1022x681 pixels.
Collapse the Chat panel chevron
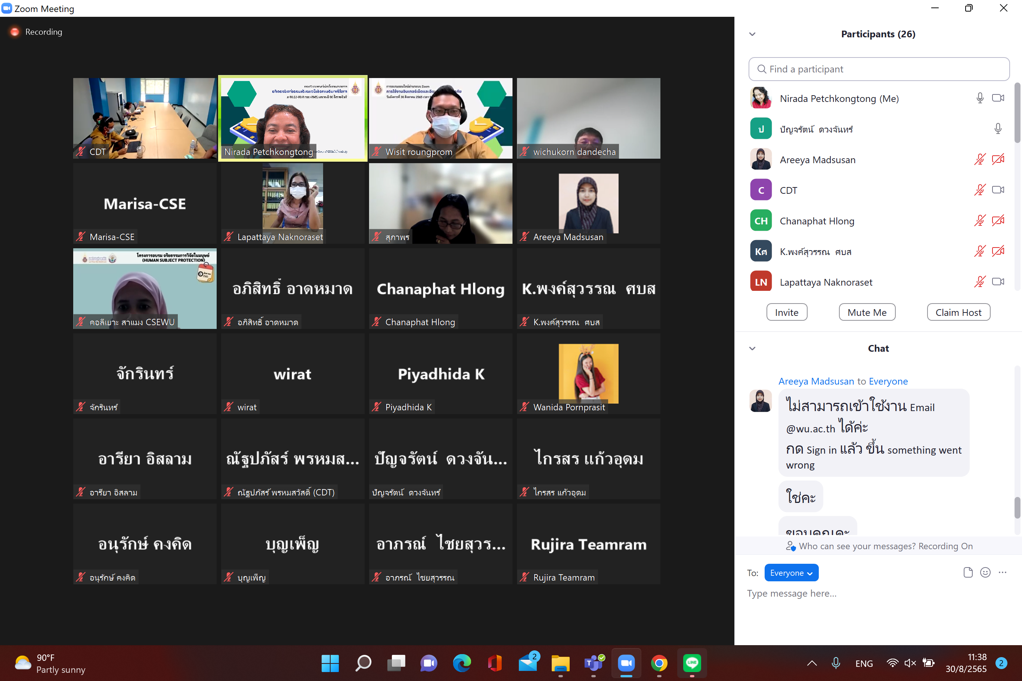coord(752,348)
